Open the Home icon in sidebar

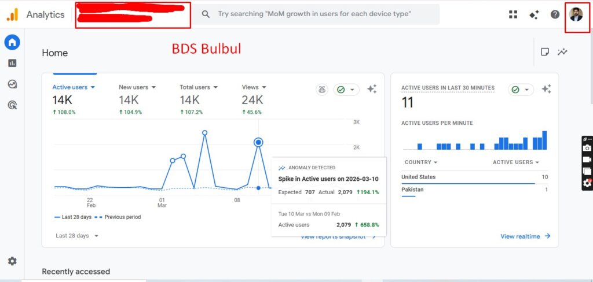coord(12,42)
